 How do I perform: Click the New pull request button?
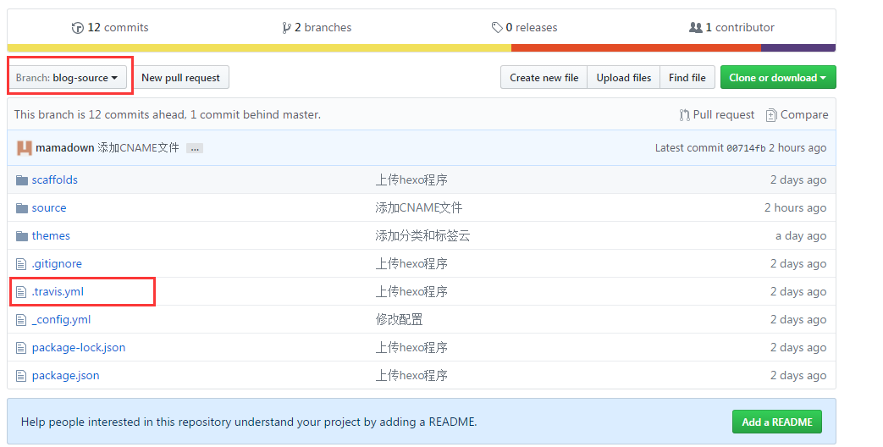coord(180,78)
